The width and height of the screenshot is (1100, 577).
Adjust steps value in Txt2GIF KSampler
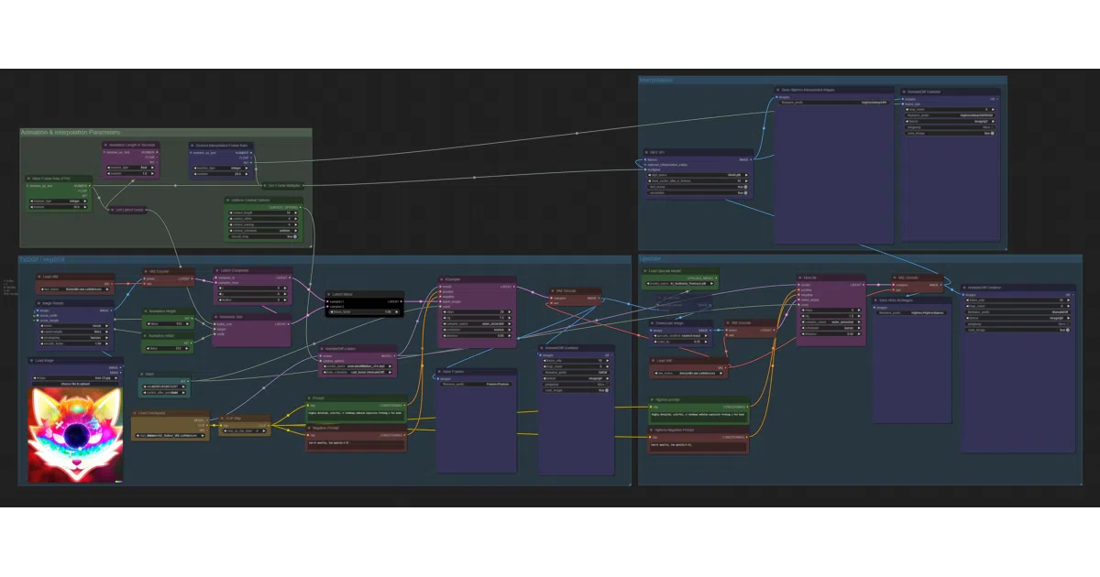point(478,312)
